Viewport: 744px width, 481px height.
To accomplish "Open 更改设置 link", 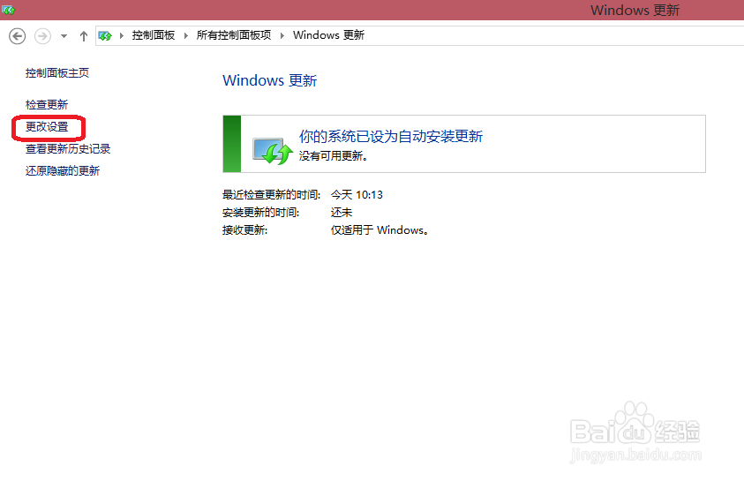I will [x=47, y=127].
